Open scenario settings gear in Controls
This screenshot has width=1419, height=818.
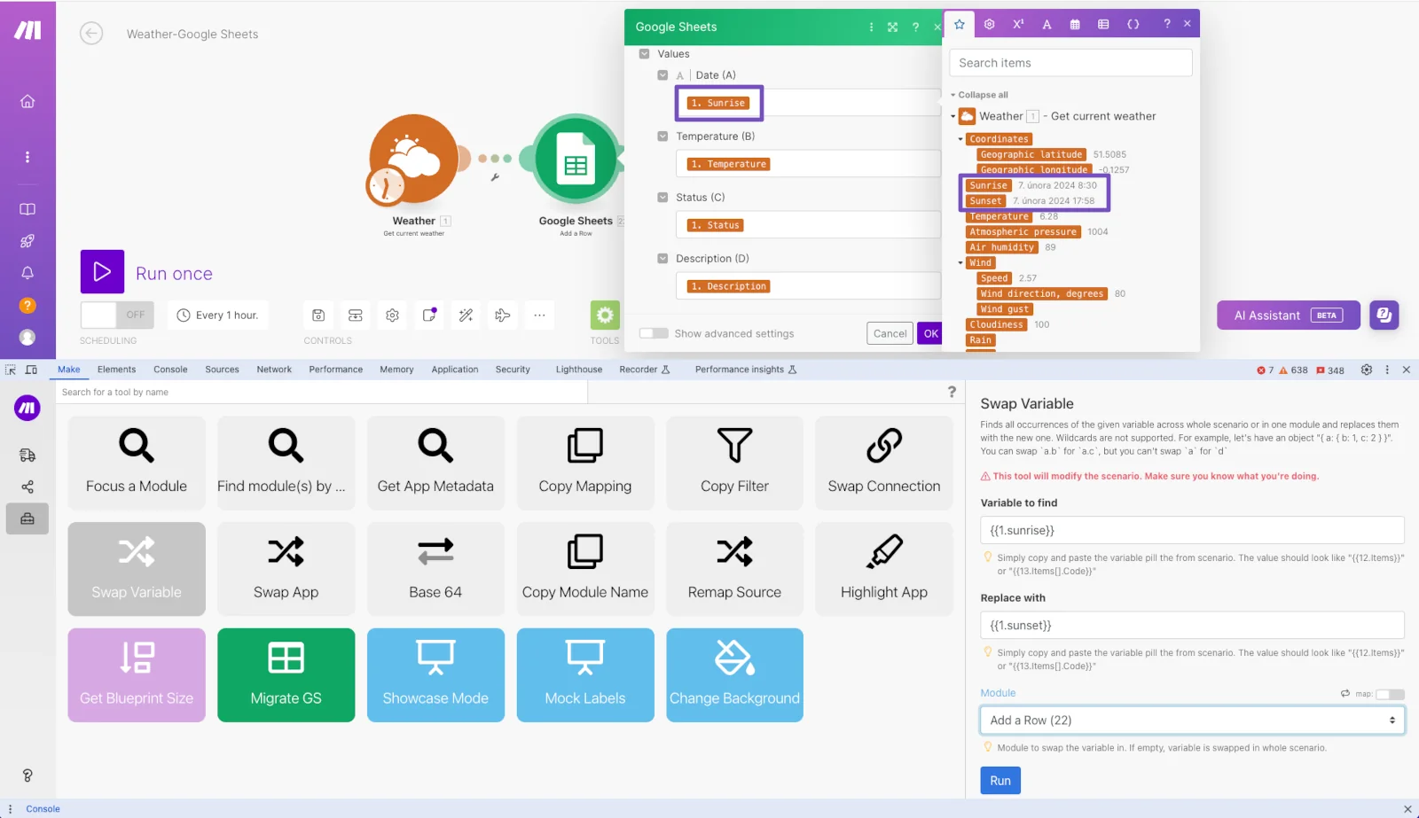pyautogui.click(x=392, y=315)
